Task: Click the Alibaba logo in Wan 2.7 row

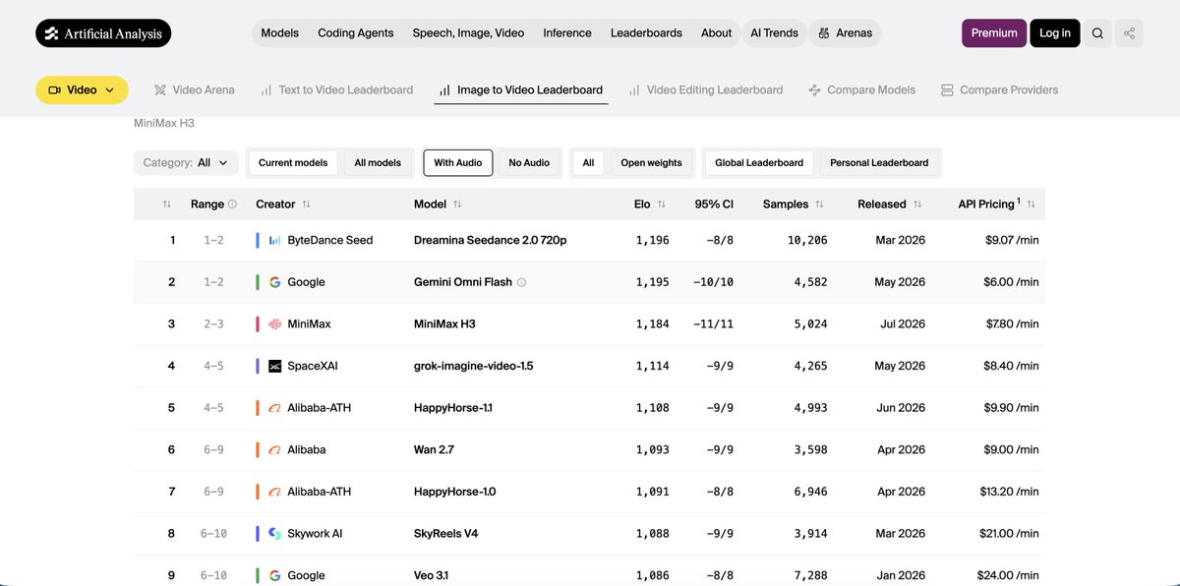Action: tap(275, 450)
